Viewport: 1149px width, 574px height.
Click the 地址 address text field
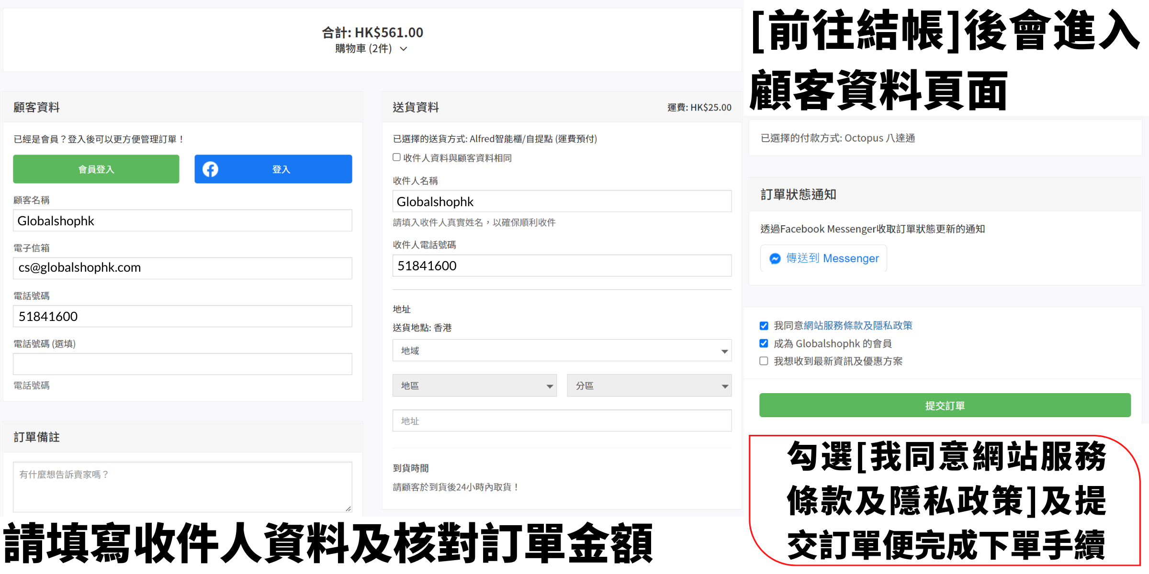(562, 421)
